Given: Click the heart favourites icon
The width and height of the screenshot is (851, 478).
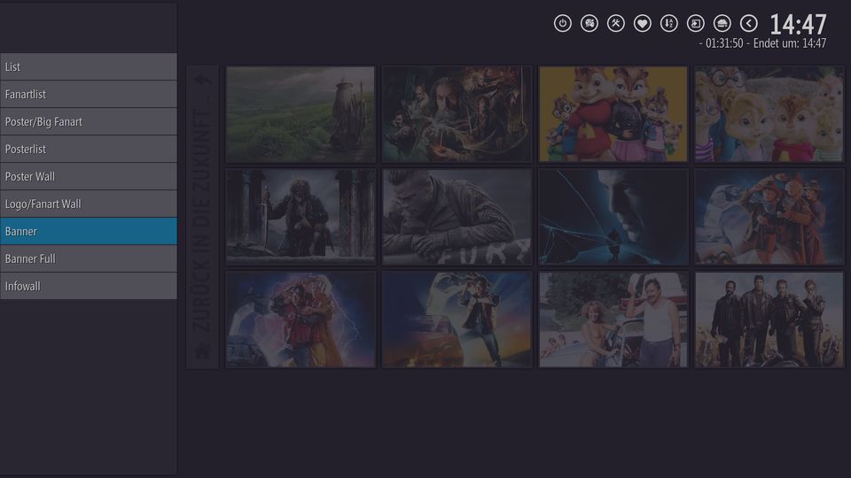Looking at the screenshot, I should point(642,23).
